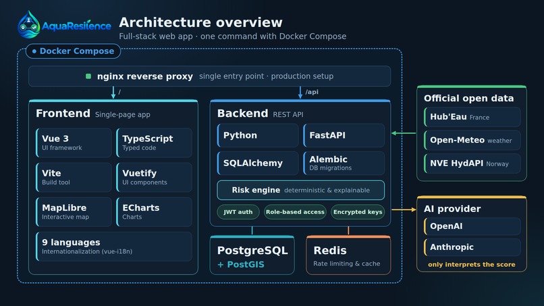Click the 'only interprets the score' note
The image size is (544, 306).
pos(472,265)
